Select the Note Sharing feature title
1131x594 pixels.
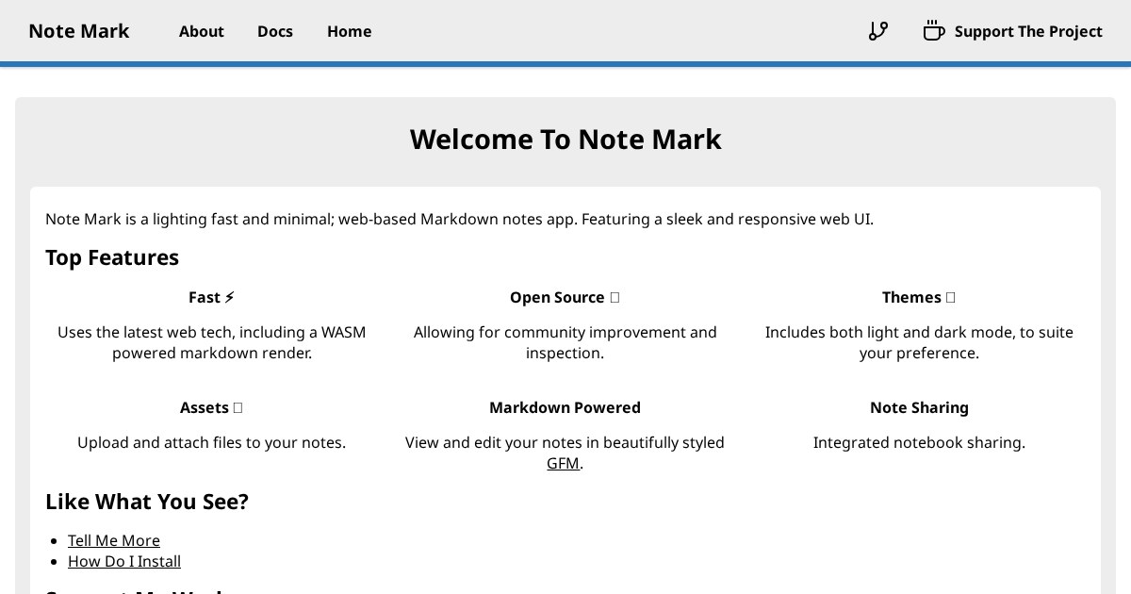[x=919, y=407]
